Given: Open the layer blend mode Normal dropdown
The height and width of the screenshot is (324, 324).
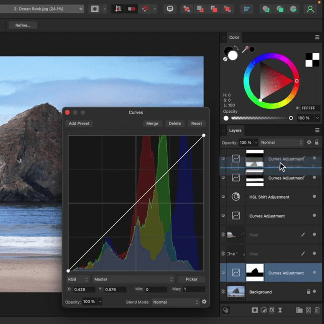Looking at the screenshot, I should pyautogui.click(x=282, y=143).
